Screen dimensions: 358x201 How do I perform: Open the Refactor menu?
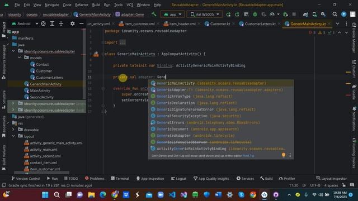click(82, 5)
